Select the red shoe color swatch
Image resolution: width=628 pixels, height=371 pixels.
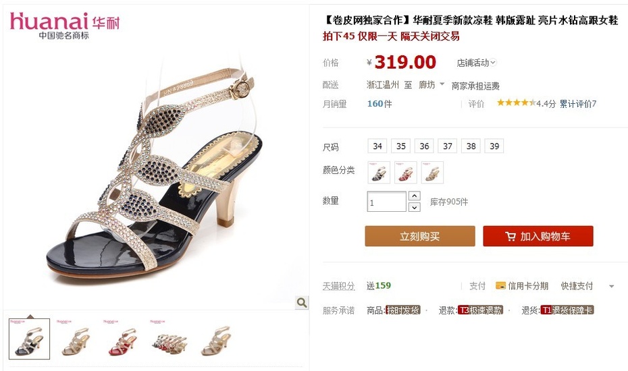[405, 173]
